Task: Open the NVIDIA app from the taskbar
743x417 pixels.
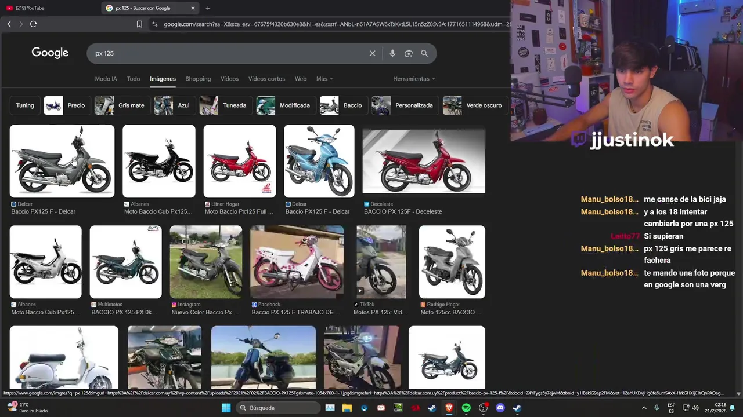Action: tap(398, 408)
